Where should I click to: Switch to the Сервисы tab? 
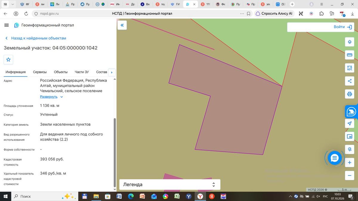tap(40, 72)
